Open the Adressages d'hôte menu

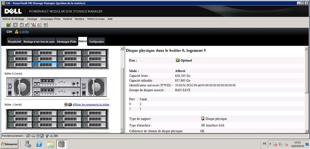[x=50, y=19]
